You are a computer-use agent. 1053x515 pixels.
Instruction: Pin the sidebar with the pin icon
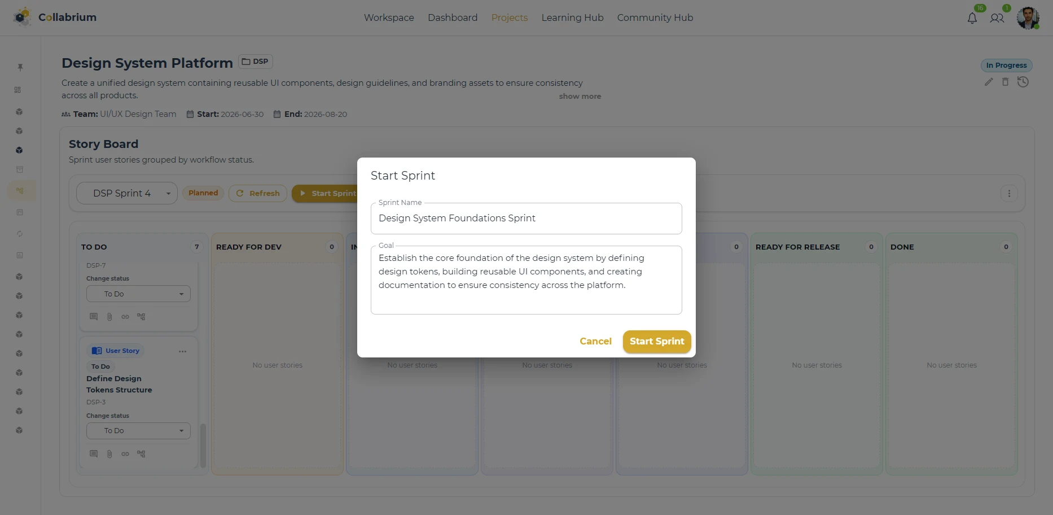tap(20, 67)
